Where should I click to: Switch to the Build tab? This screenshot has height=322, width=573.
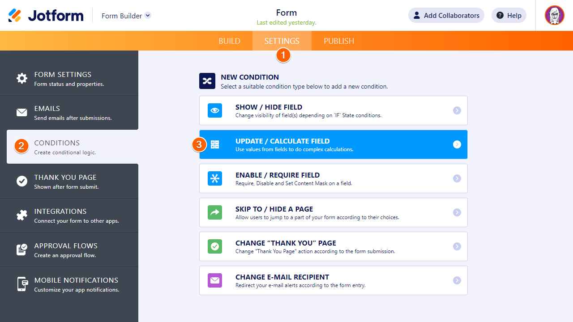click(230, 41)
